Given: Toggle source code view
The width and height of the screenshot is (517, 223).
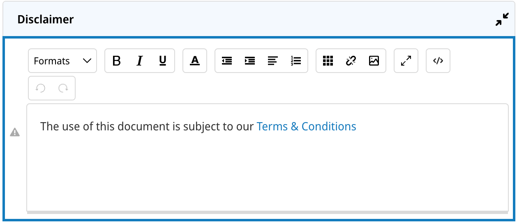Looking at the screenshot, I should click(438, 61).
